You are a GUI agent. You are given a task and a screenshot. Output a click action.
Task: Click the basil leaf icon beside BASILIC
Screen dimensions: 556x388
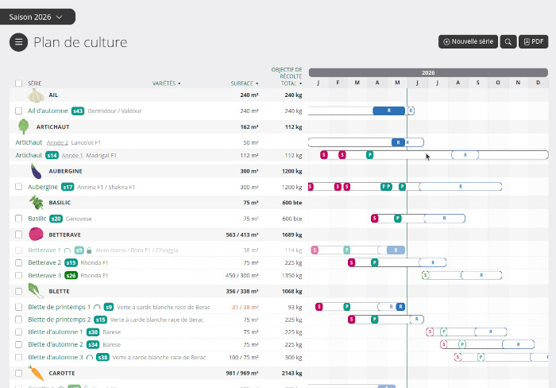pyautogui.click(x=37, y=203)
